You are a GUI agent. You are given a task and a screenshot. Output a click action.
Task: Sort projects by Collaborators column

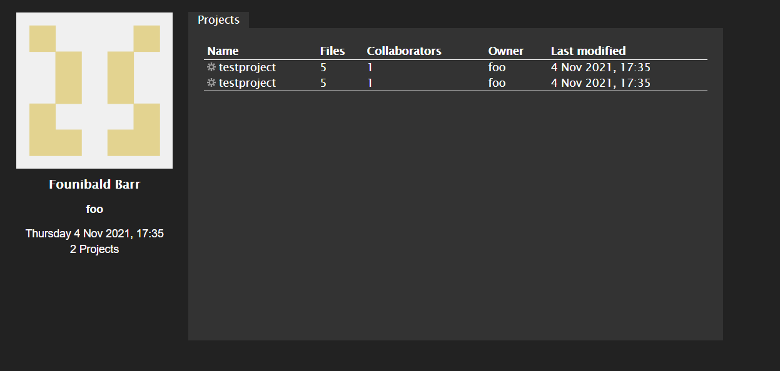(404, 51)
